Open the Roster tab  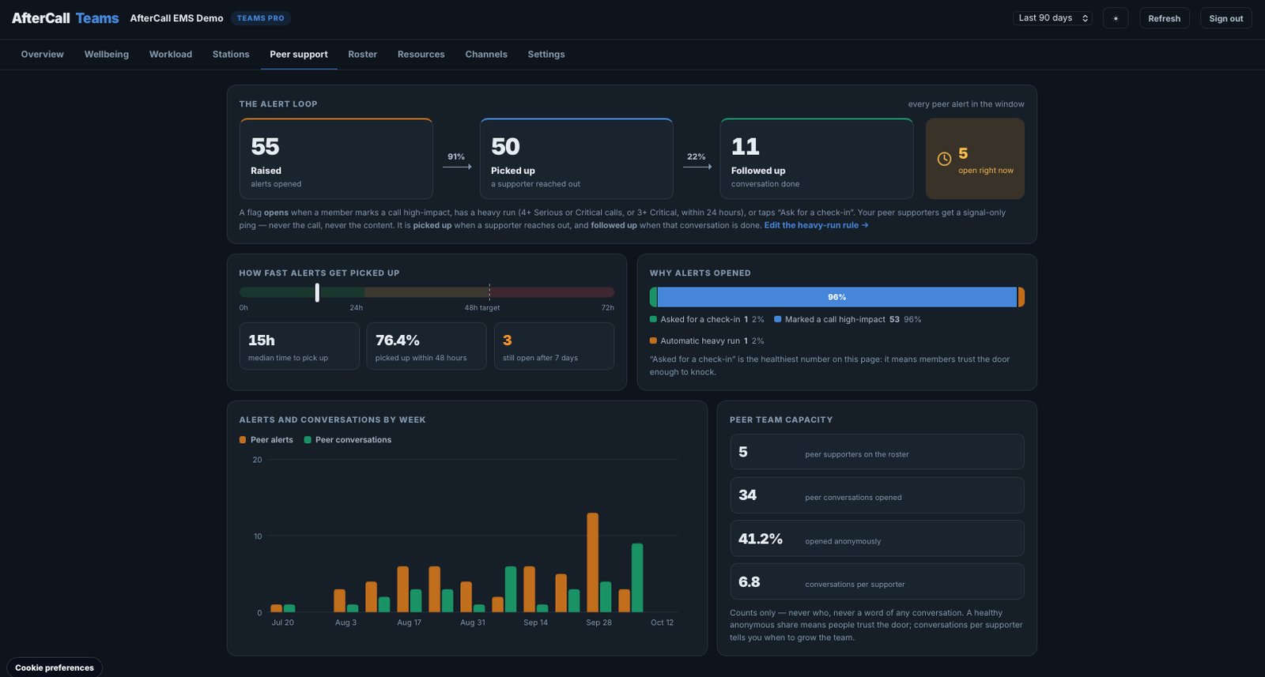pyautogui.click(x=363, y=55)
